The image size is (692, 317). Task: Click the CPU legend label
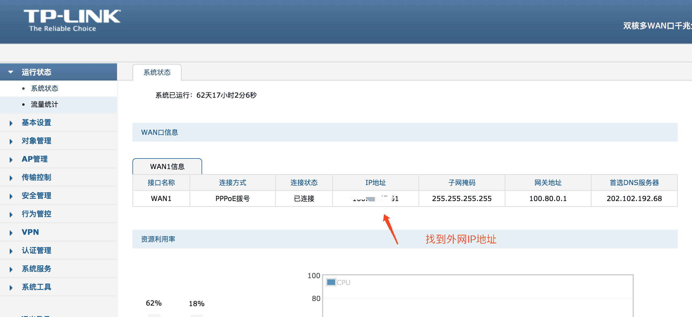click(343, 282)
